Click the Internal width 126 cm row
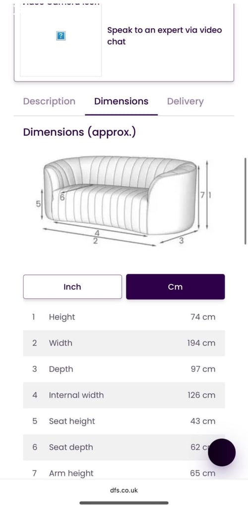 coord(124,395)
